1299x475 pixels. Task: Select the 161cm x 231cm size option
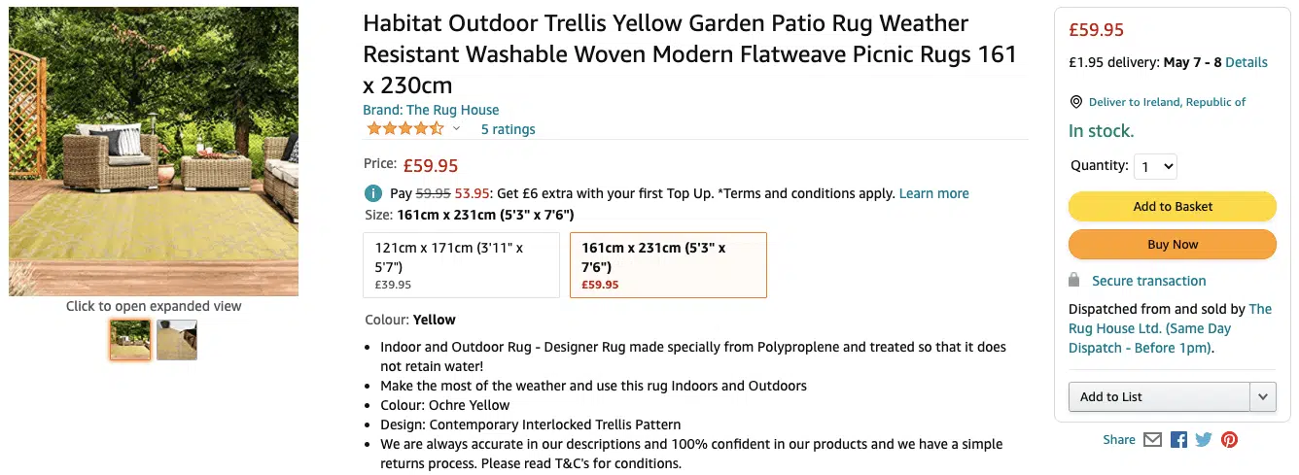pyautogui.click(x=668, y=264)
